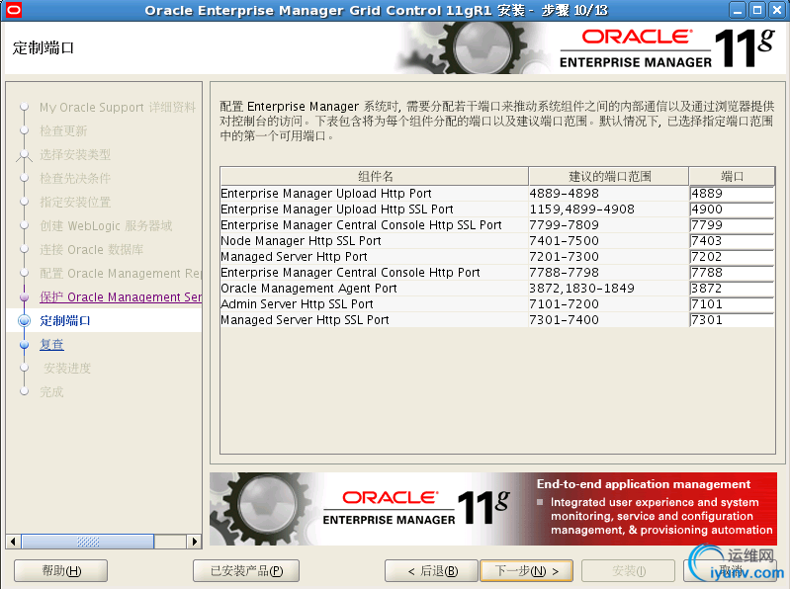The width and height of the screenshot is (790, 589).
Task: Click range cell 1159,4899-4908
Action: click(x=608, y=210)
